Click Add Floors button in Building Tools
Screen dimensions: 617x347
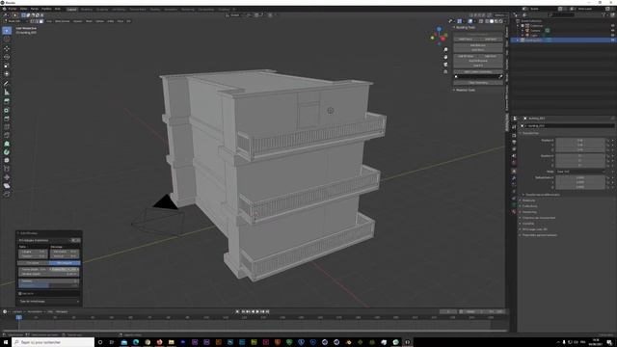coord(466,39)
